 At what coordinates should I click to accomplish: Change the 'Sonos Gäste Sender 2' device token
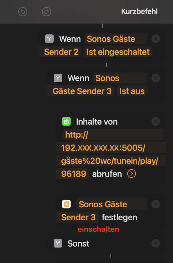[111, 39]
